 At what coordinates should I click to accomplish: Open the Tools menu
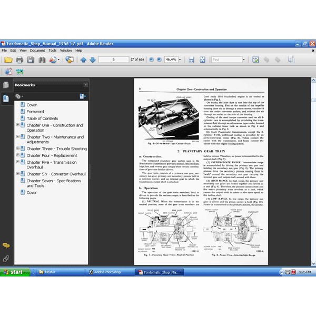coord(53,51)
